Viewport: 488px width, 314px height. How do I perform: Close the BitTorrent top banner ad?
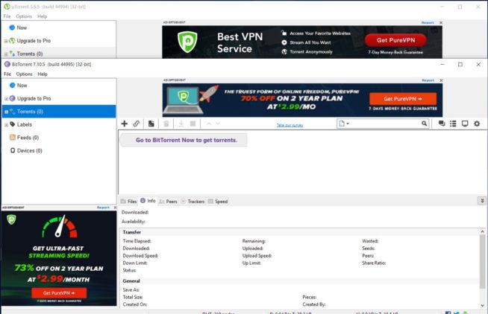441,80
